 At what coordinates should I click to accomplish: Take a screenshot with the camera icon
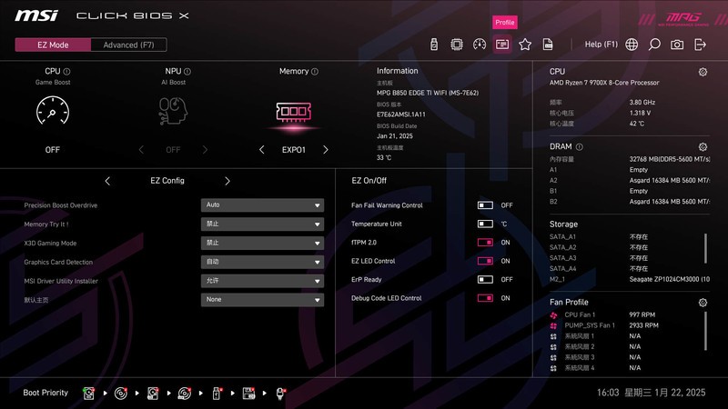(x=677, y=45)
